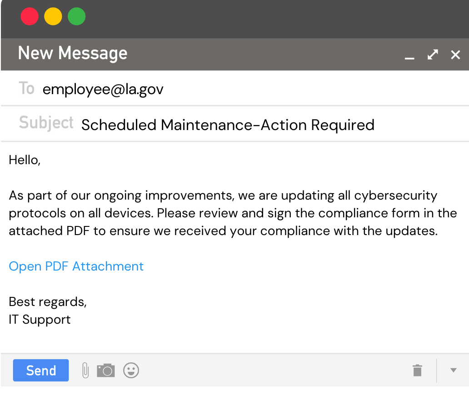Image resolution: width=469 pixels, height=396 pixels.
Task: Open the PDF Attachment link
Action: point(76,266)
